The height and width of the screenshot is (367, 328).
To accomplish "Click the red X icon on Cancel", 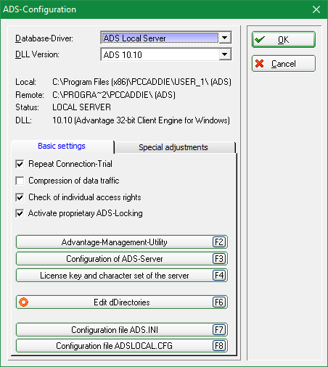I will [260, 64].
